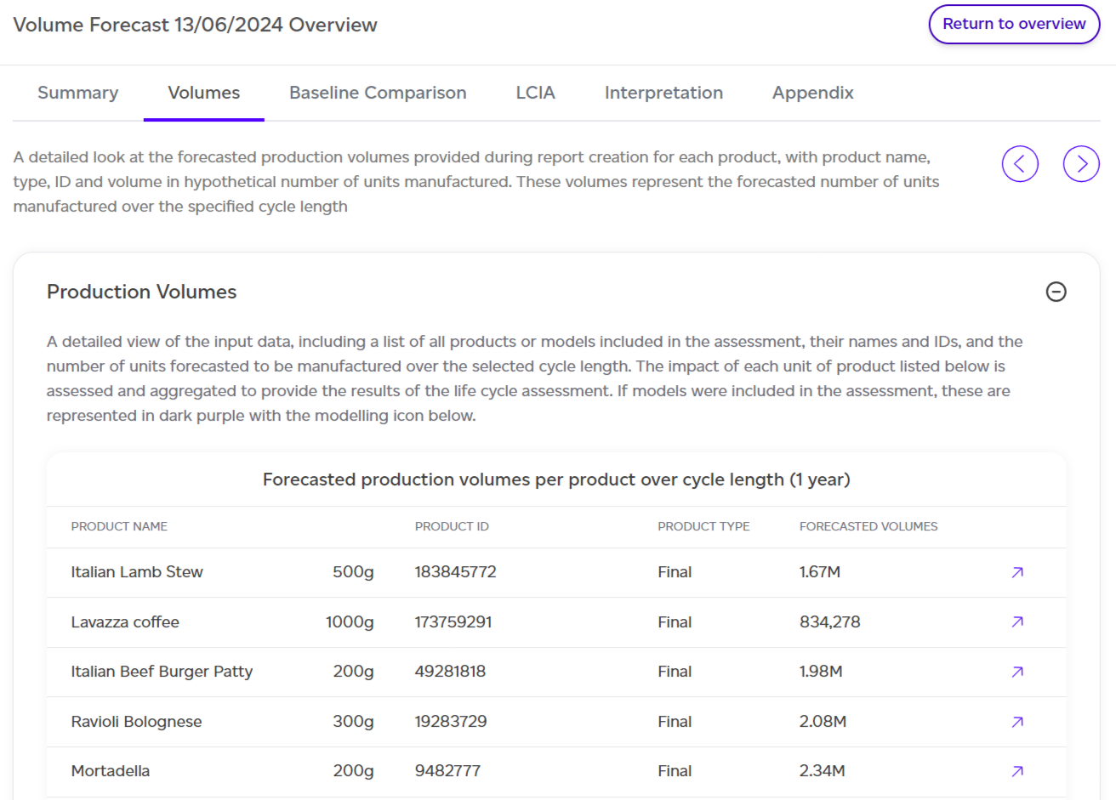Open Italian Beef Burger Patty details arrow
The image size is (1116, 800).
tap(1017, 672)
